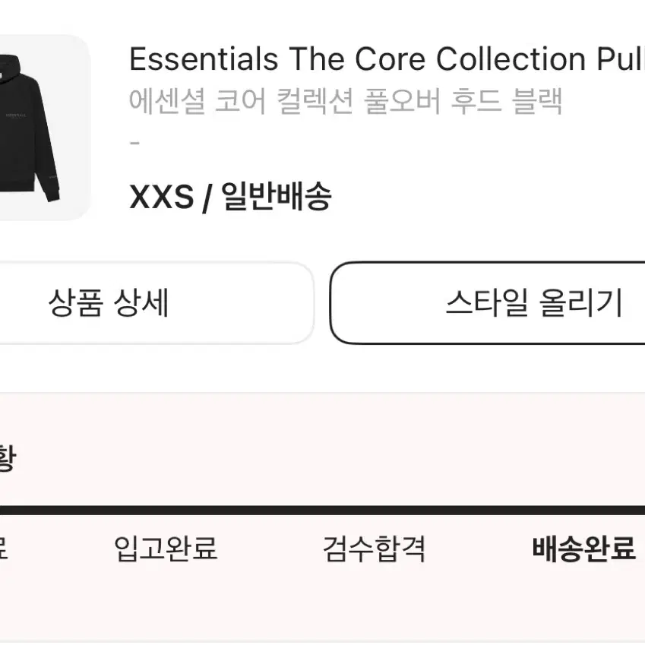Select the 입고완료 progress step
Screen dimensions: 645x645
[x=166, y=549]
